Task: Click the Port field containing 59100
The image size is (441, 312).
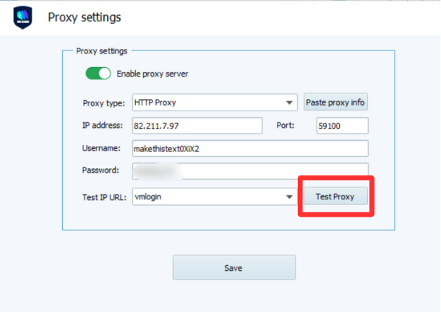Action: [342, 126]
